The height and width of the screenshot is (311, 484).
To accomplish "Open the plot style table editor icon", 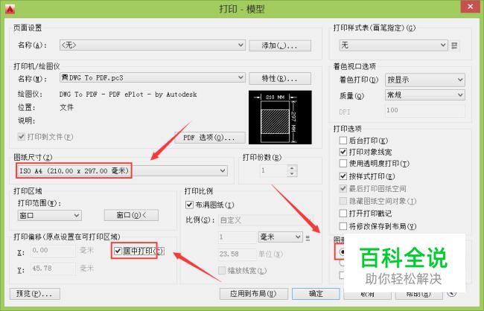I will (454, 45).
